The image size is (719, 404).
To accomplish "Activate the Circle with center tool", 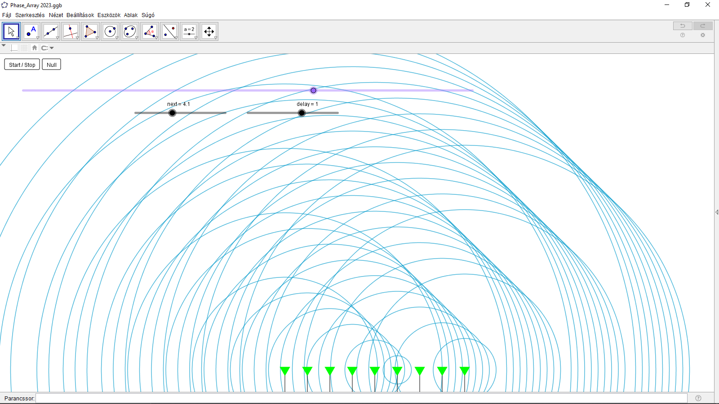I will click(110, 31).
